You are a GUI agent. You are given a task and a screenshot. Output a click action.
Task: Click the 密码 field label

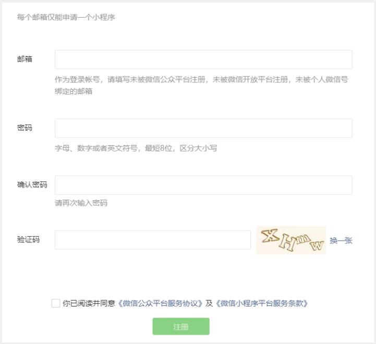click(25, 128)
